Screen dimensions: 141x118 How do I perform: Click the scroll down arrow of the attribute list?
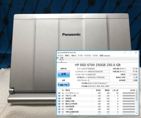[x=137, y=113]
